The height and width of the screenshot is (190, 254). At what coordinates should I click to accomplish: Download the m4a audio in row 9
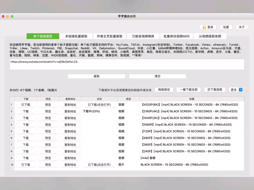point(25,158)
